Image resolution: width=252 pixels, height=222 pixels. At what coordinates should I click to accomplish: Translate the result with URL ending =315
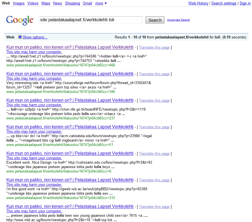point(154,180)
